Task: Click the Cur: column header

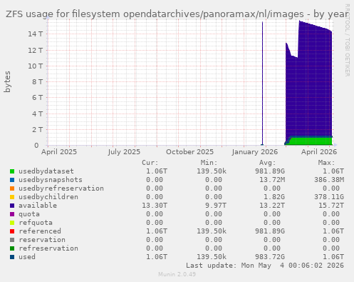Action: pyautogui.click(x=150, y=163)
